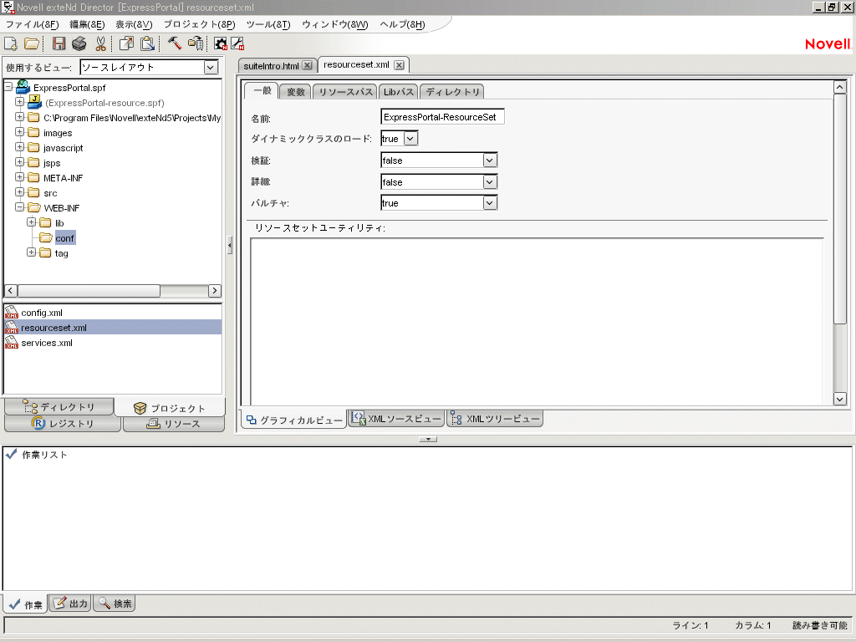Viewport: 856px width, 642px height.
Task: Open the 検証 dropdown set to false
Action: click(x=490, y=160)
